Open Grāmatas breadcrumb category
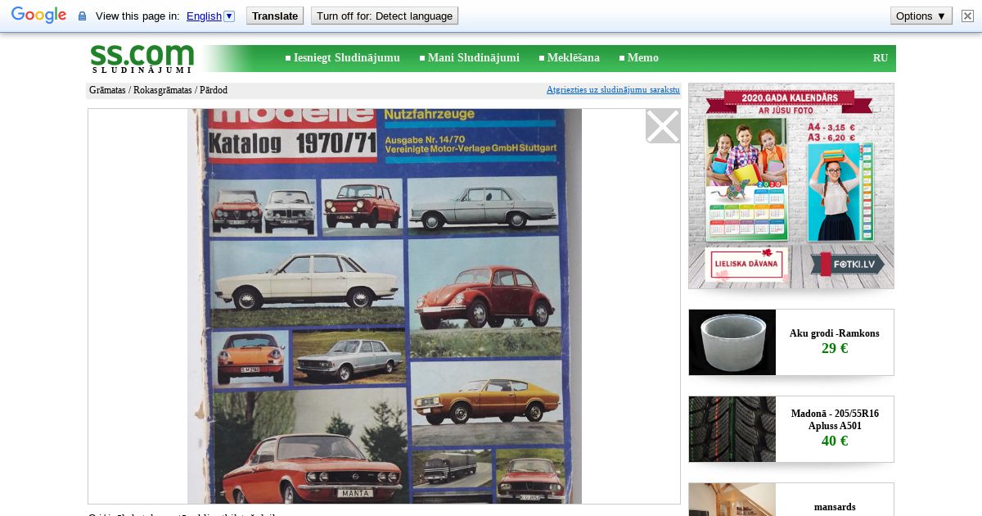 [x=107, y=90]
